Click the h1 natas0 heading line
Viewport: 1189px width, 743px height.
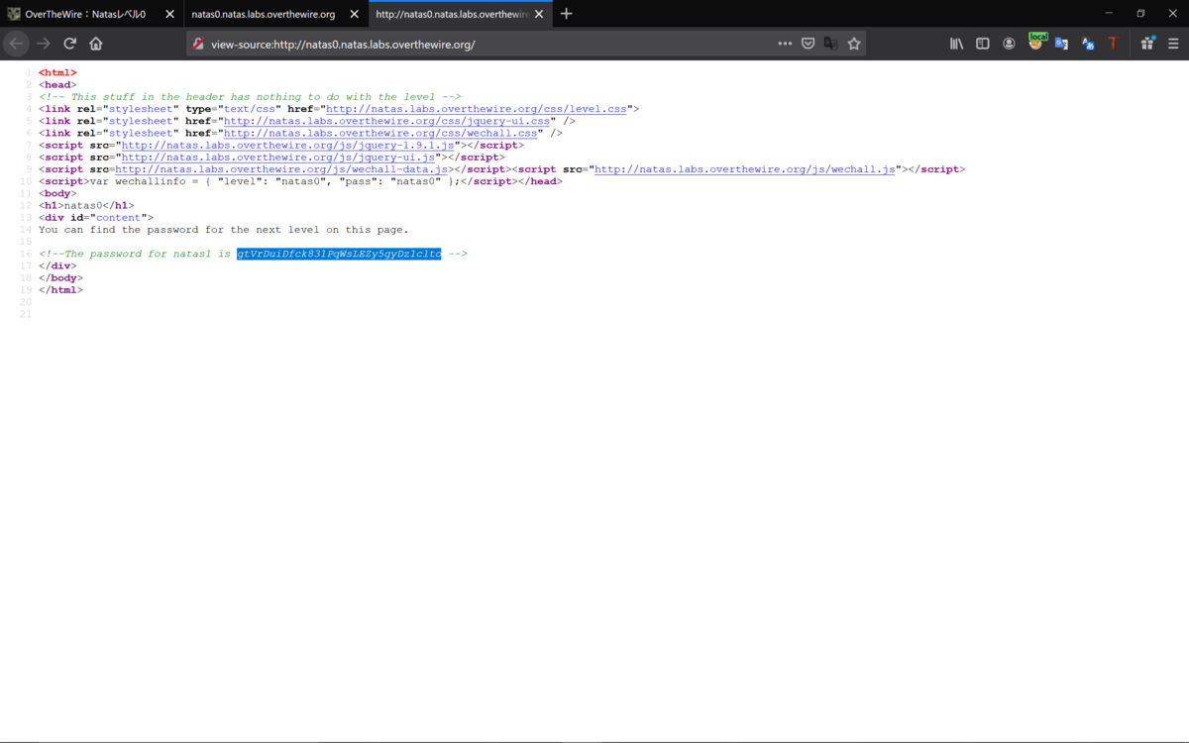pos(86,205)
